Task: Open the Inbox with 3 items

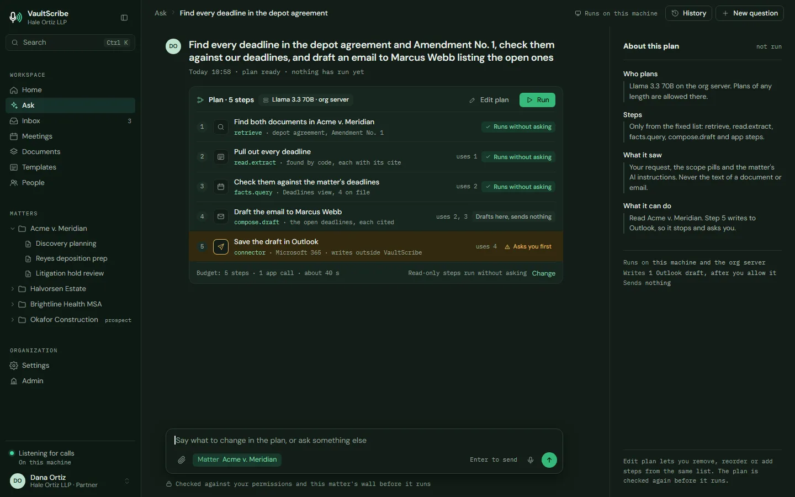Action: [70, 121]
